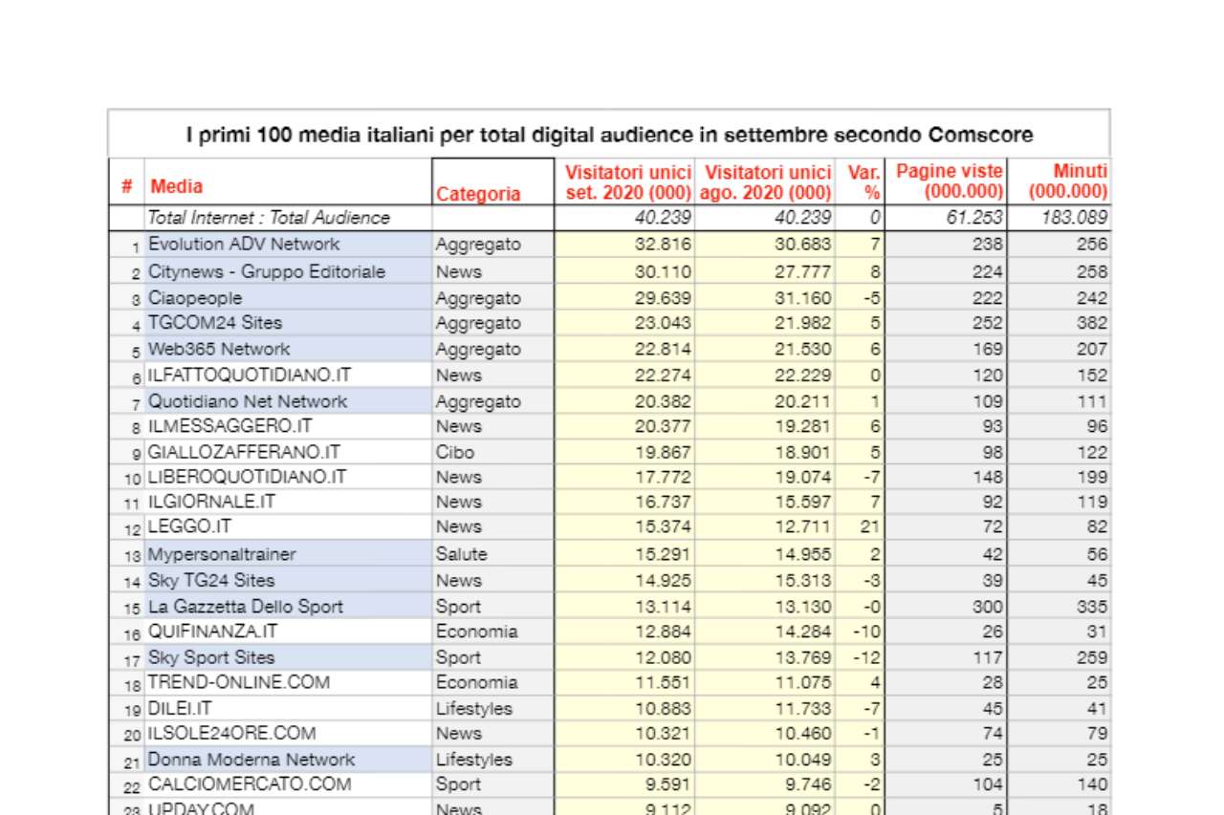The height and width of the screenshot is (815, 1224).
Task: Click the Visitatori unici set. 2020 header
Action: 627,182
